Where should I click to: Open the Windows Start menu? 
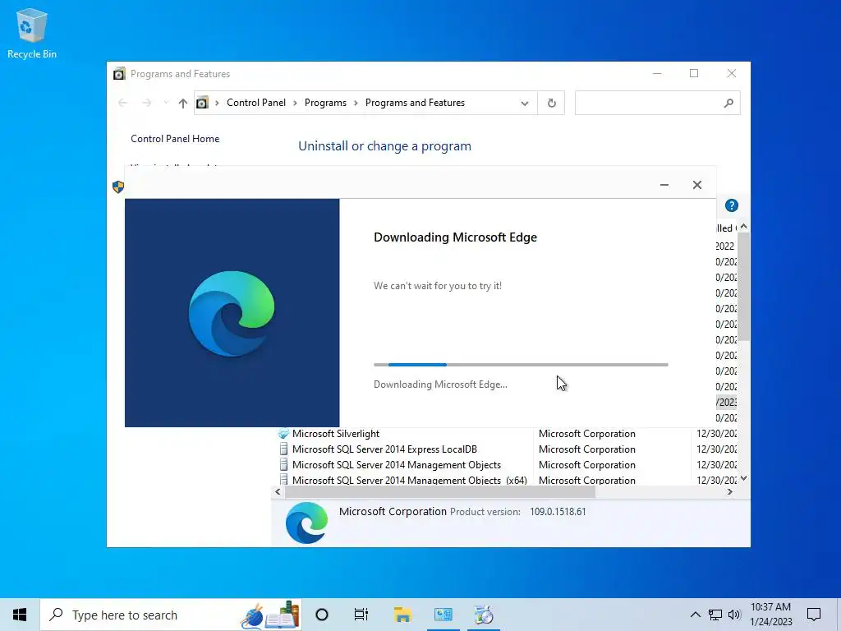click(20, 615)
